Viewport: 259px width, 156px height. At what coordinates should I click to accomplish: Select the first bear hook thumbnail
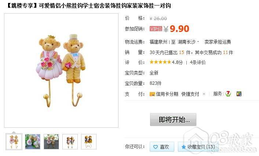click(14, 142)
